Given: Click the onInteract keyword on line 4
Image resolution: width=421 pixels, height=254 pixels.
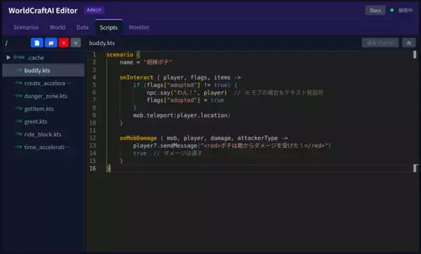Looking at the screenshot, I should pos(136,77).
